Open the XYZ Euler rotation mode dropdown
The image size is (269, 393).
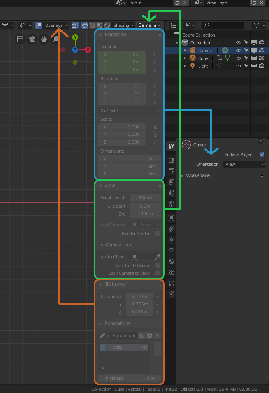[x=129, y=111]
